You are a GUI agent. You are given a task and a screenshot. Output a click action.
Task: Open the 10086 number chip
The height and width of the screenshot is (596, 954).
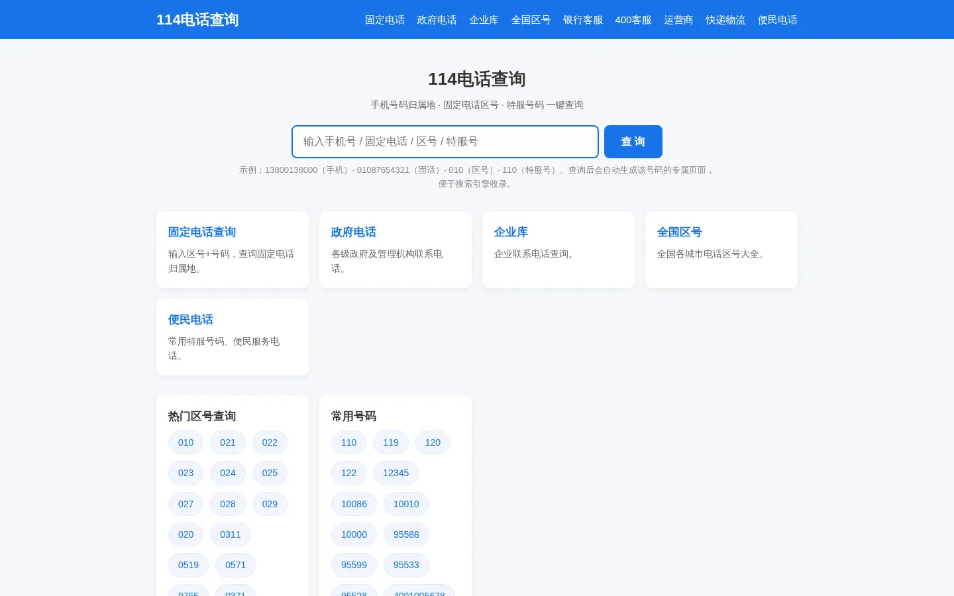354,504
